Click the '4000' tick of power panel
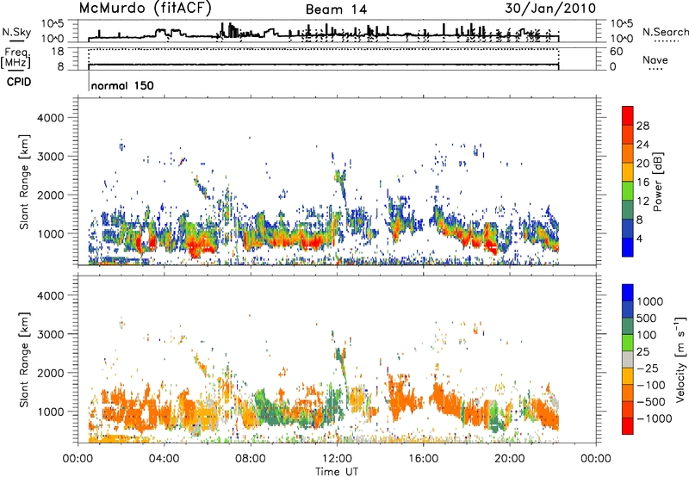This screenshot has height=477, width=689. (50, 118)
